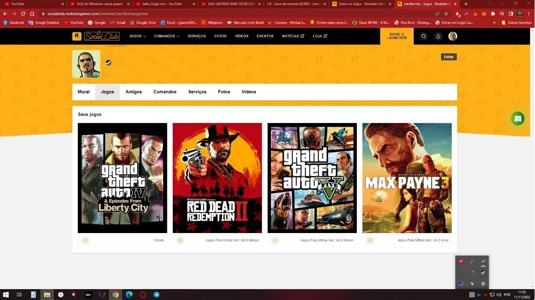Switch to 'Todos os Jogos - Rockstar' browser tab

click(x=361, y=4)
